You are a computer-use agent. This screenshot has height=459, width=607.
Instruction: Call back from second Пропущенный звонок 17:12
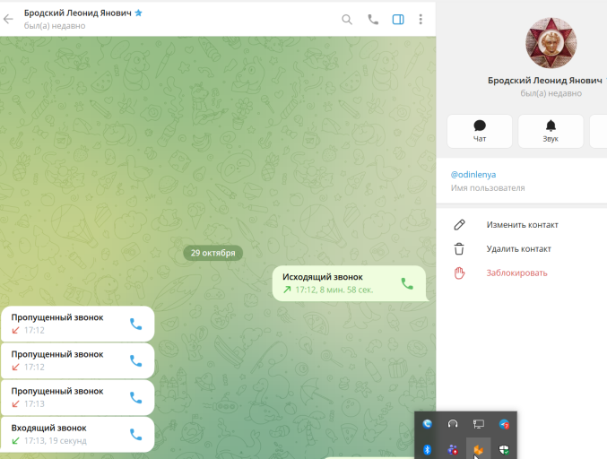(x=135, y=360)
